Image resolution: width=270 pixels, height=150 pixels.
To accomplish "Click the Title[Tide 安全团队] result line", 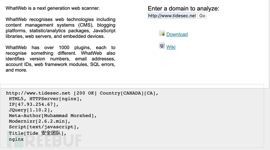I will tap(38, 133).
